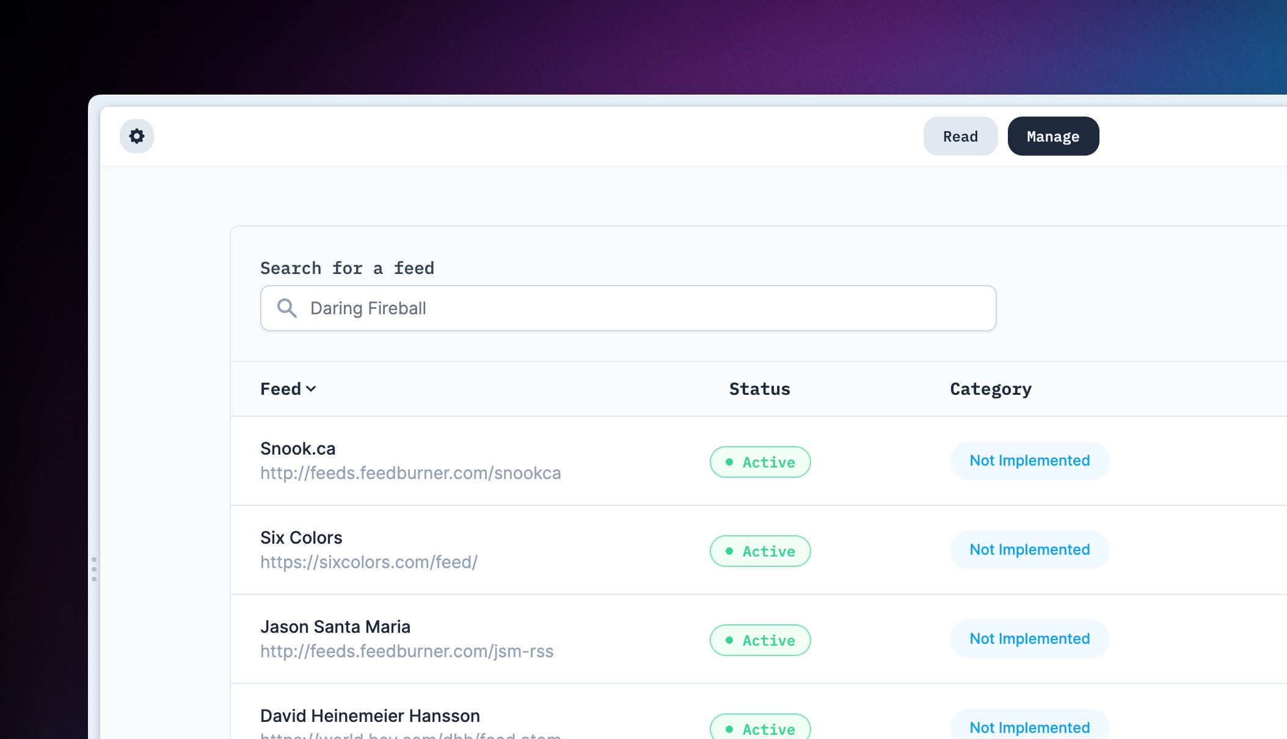Image resolution: width=1287 pixels, height=739 pixels.
Task: Open the Jason Santa Maria feed name
Action: click(x=335, y=627)
